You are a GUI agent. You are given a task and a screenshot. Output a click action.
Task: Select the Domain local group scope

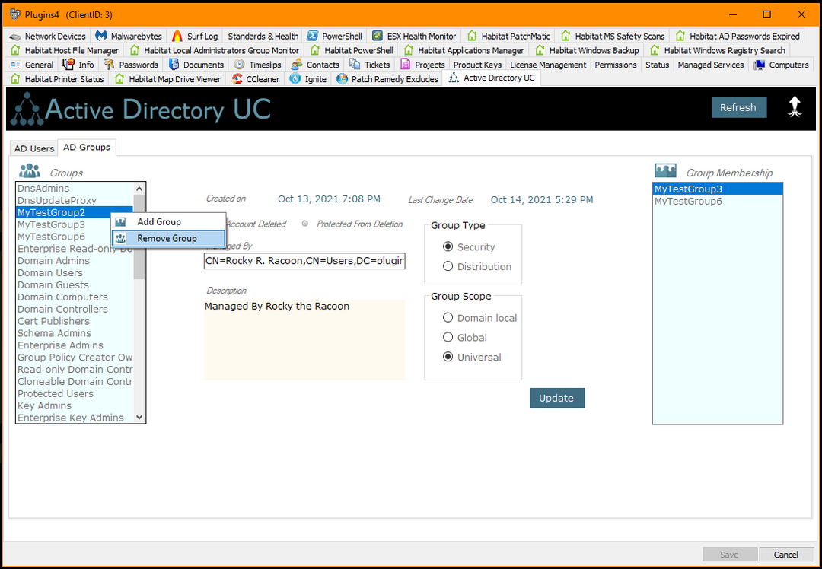450,318
